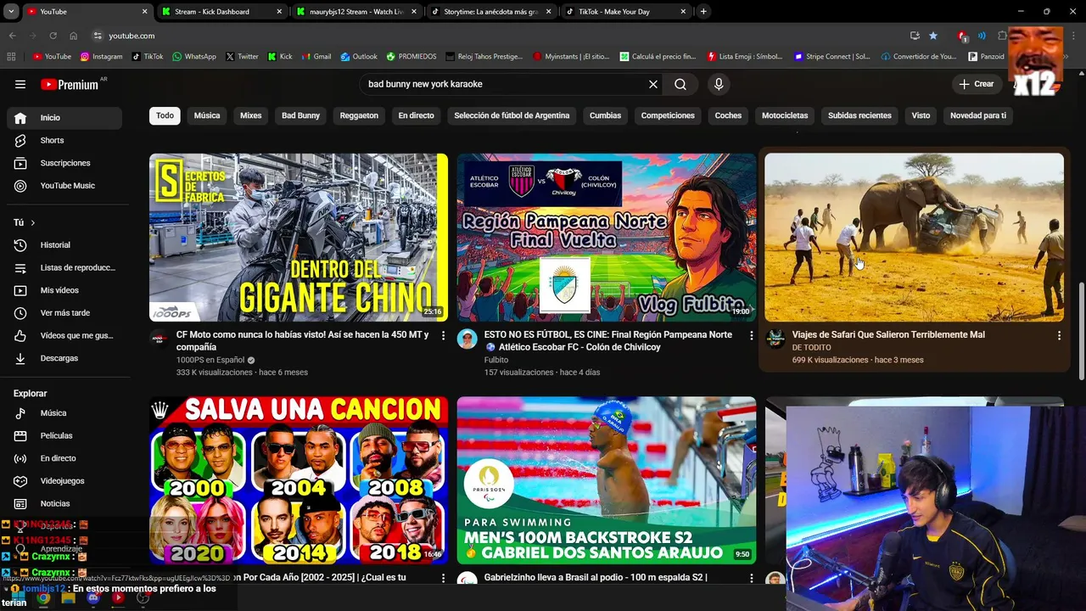1086x611 pixels.
Task: Open Videojuegos under Explorar
Action: coord(64,481)
